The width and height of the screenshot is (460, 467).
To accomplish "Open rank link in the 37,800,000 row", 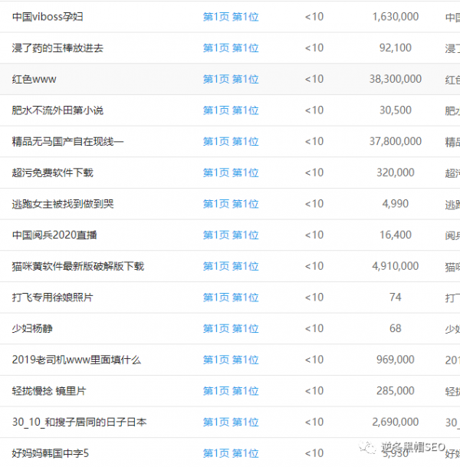I will [x=230, y=142].
